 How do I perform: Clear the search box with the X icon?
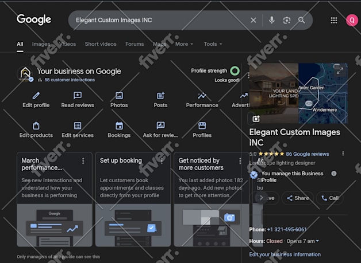click(254, 20)
